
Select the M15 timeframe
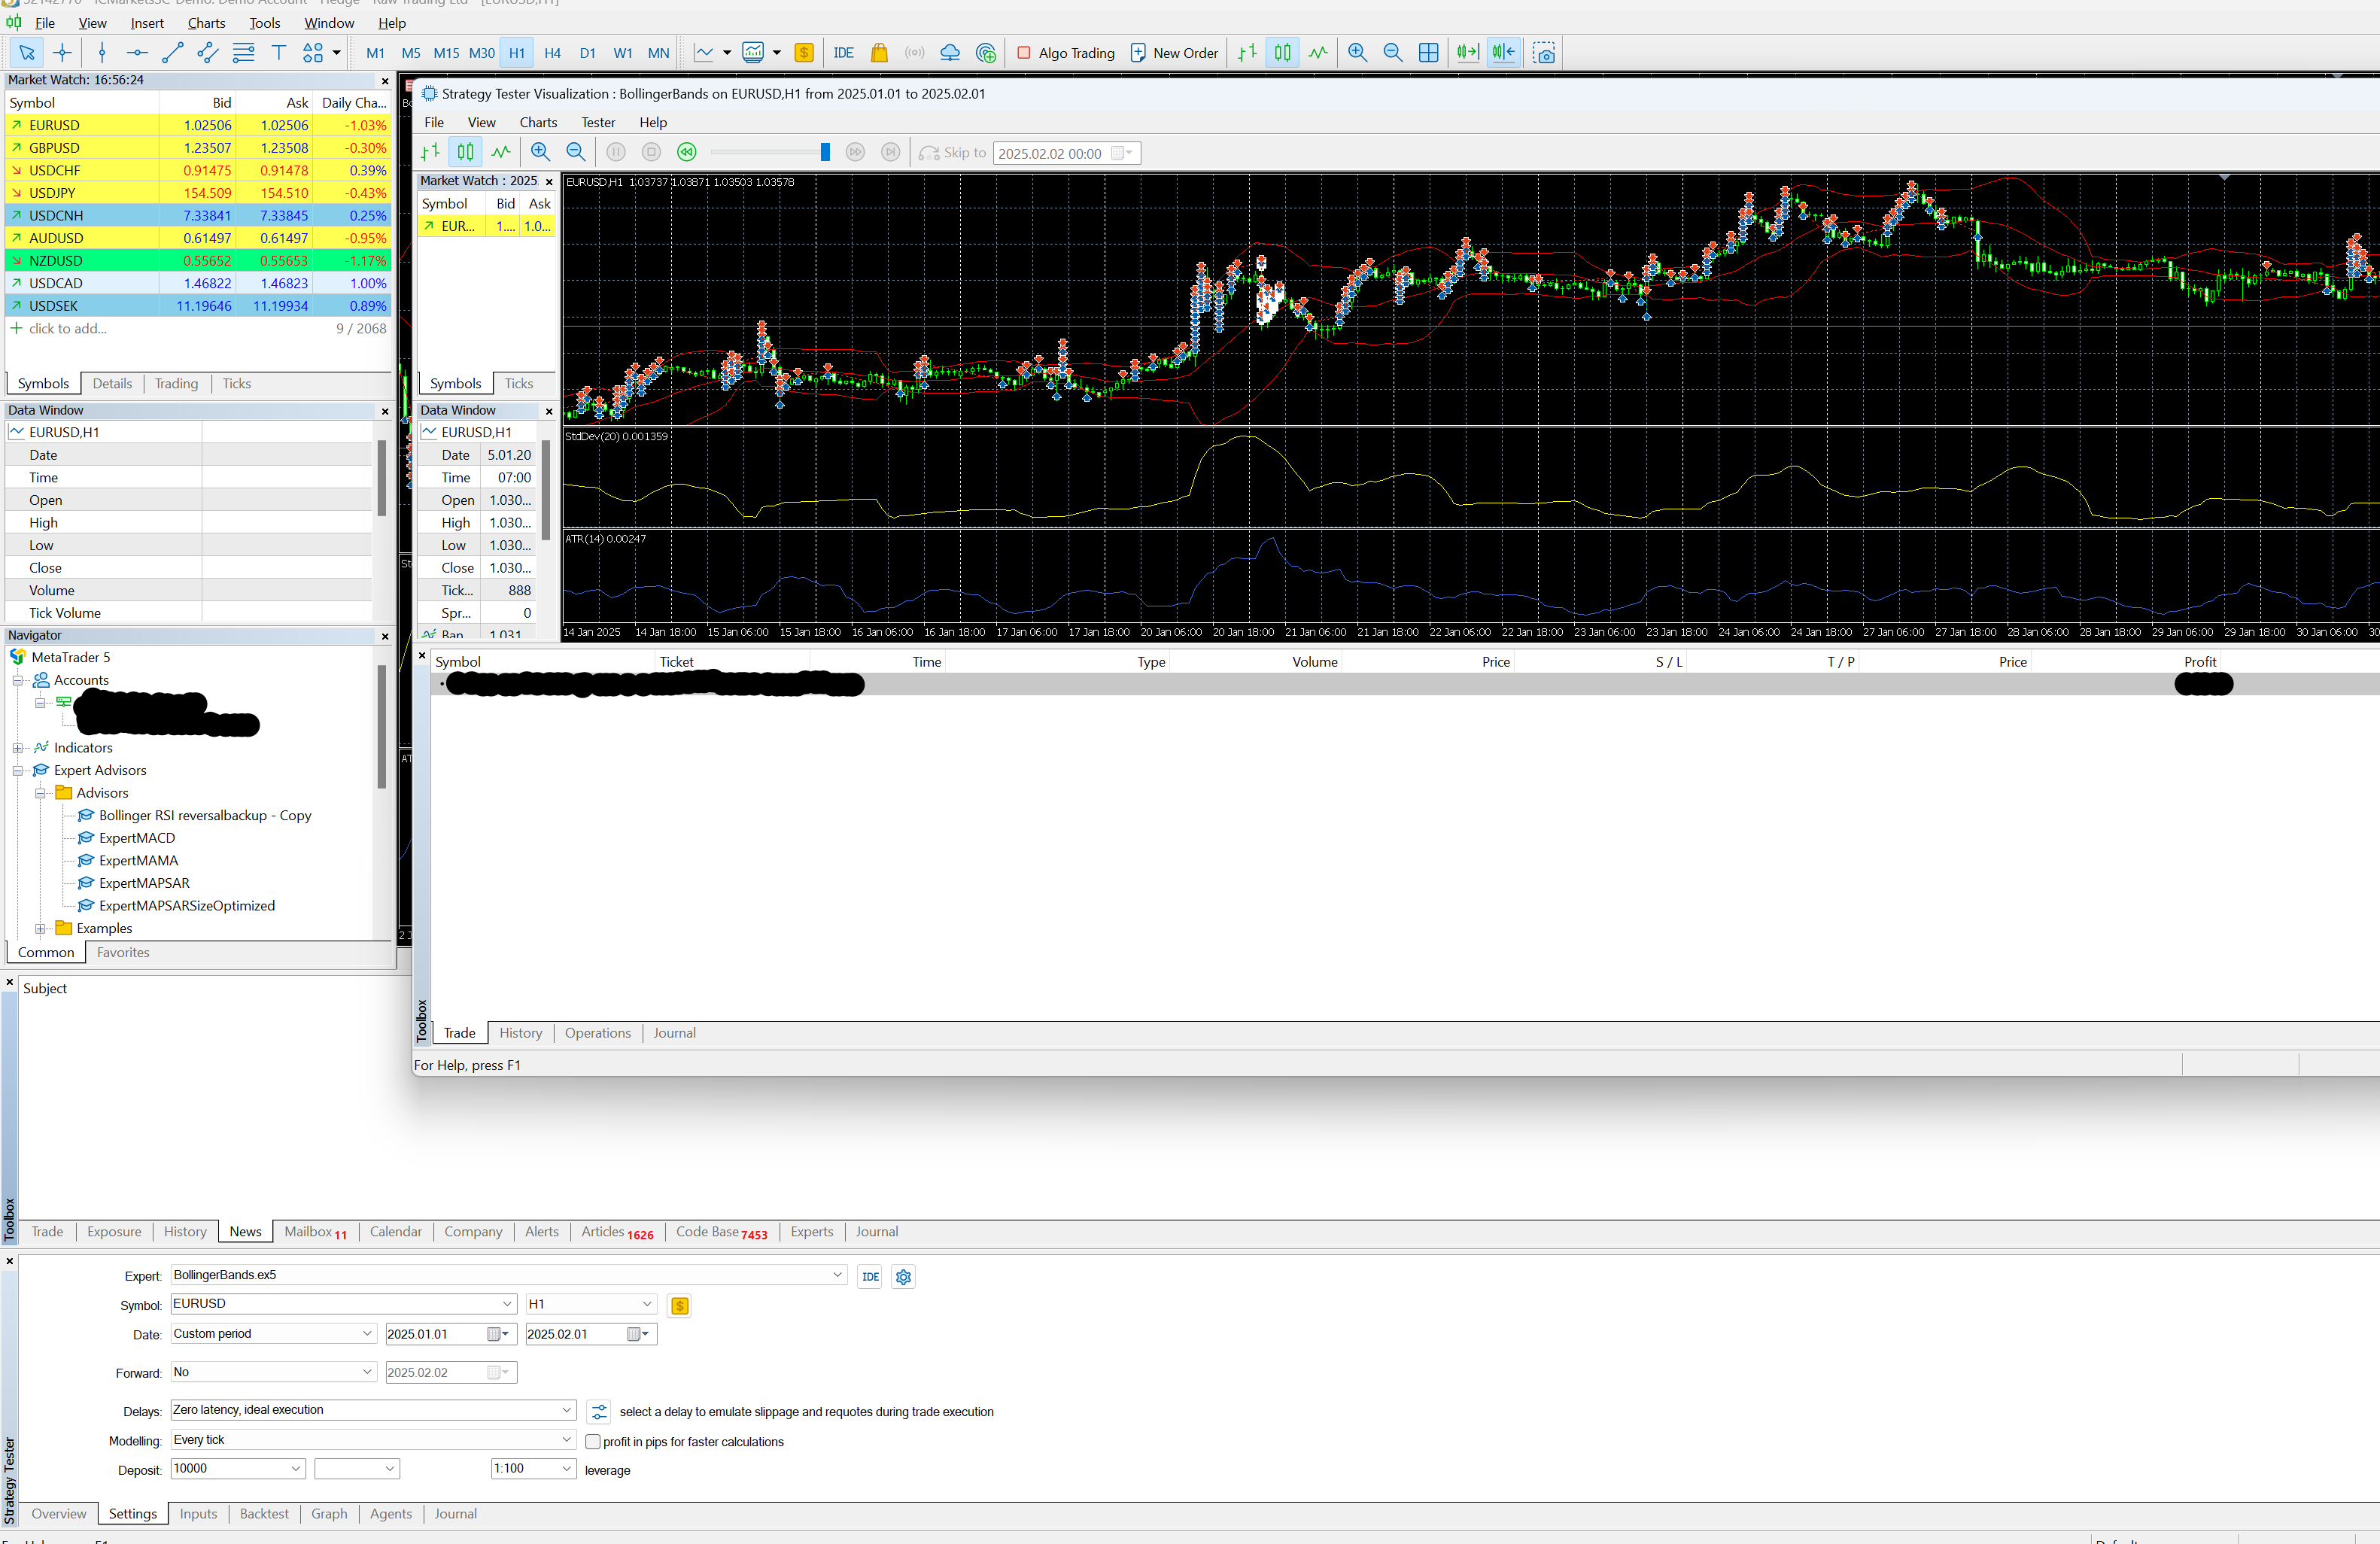pyautogui.click(x=446, y=53)
